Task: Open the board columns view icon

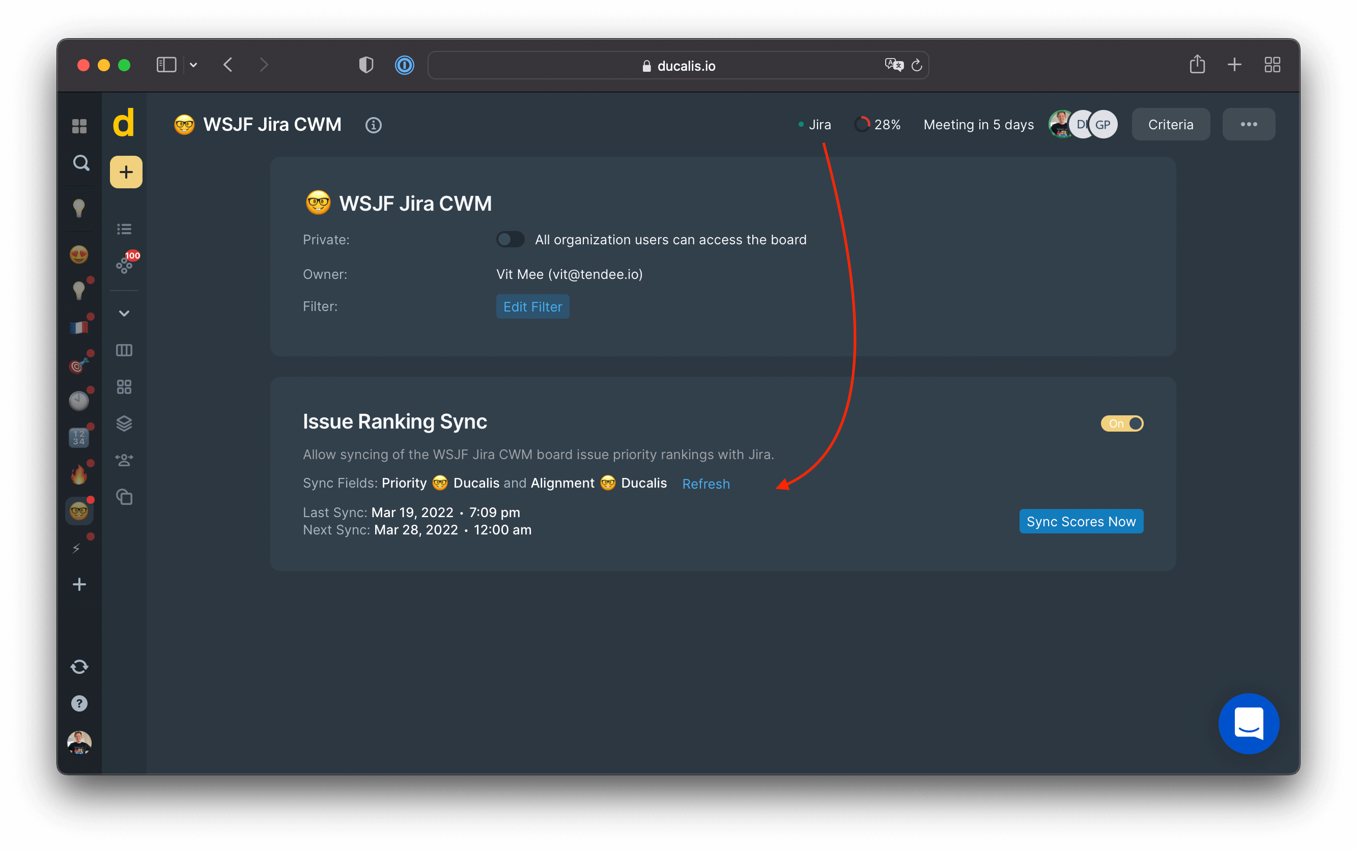Action: tap(124, 350)
